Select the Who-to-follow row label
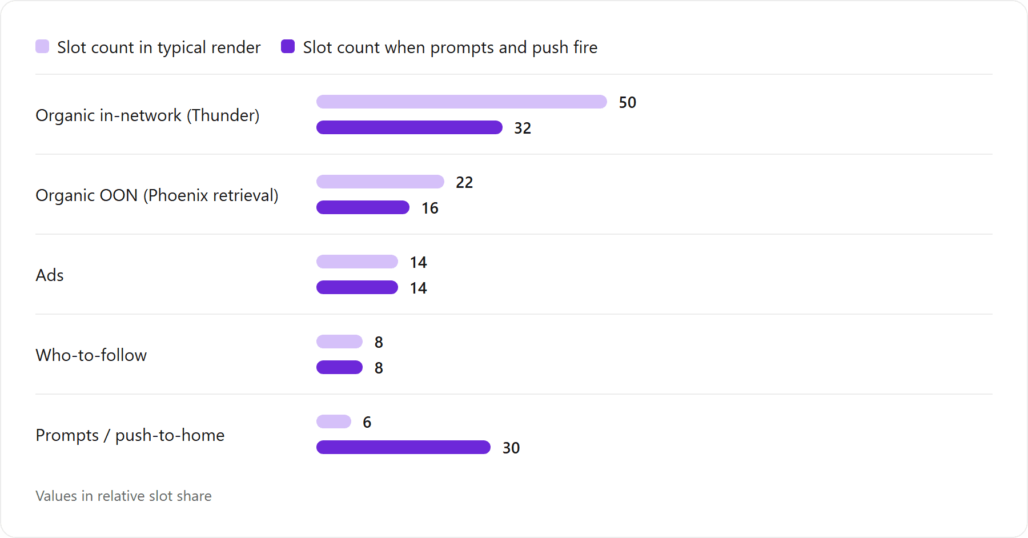This screenshot has width=1028, height=538. point(91,355)
